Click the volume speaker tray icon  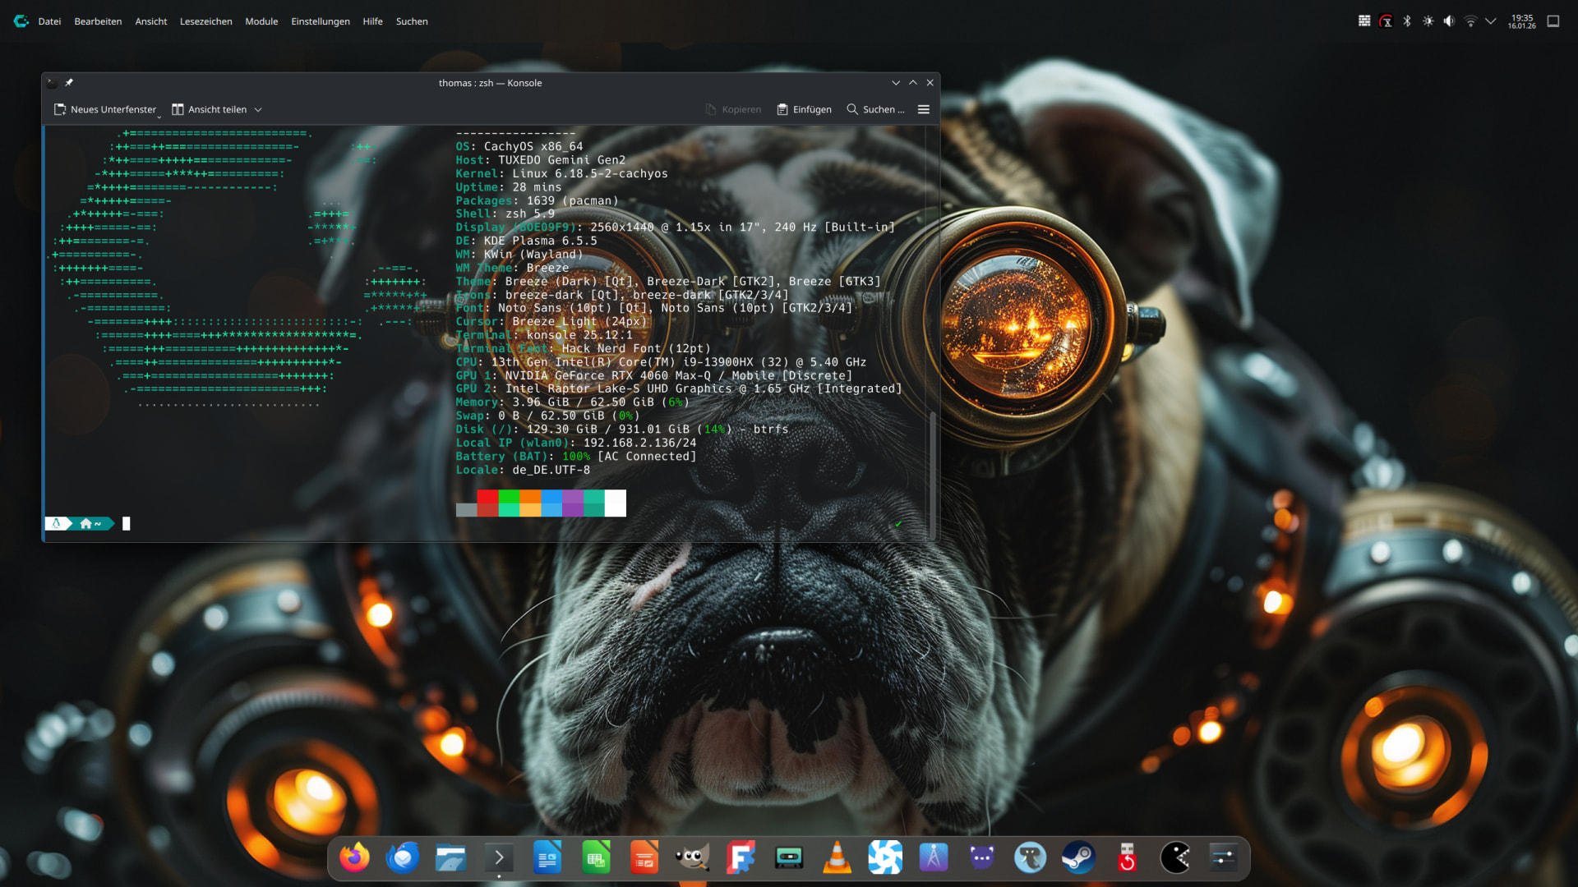[x=1449, y=21]
